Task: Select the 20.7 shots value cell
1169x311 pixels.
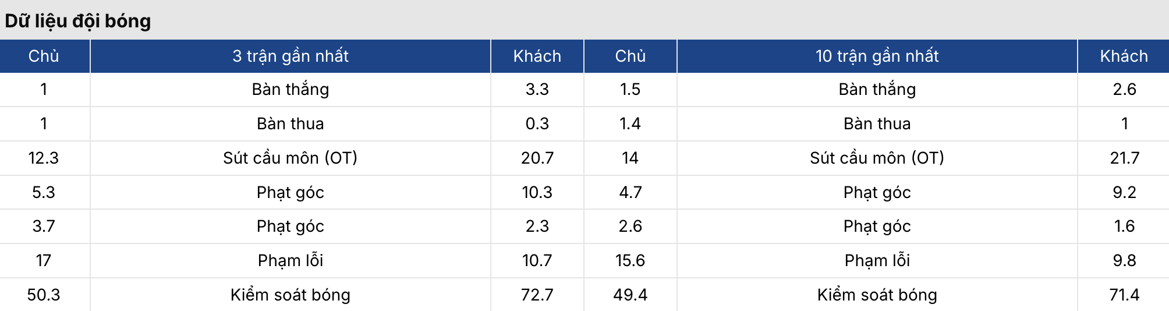Action: [537, 158]
